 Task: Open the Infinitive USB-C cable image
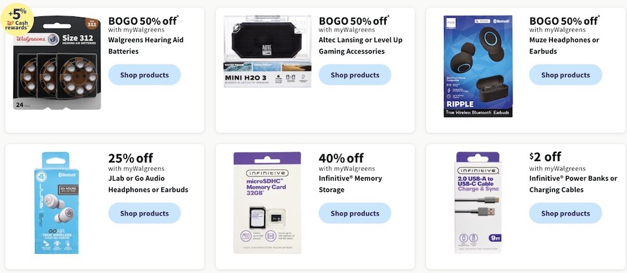[x=478, y=203]
